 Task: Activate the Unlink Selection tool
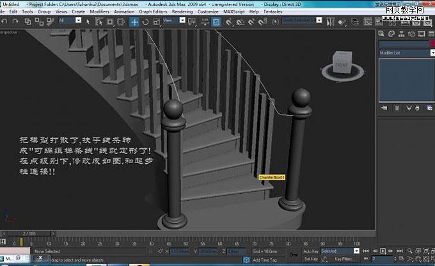coord(39,22)
